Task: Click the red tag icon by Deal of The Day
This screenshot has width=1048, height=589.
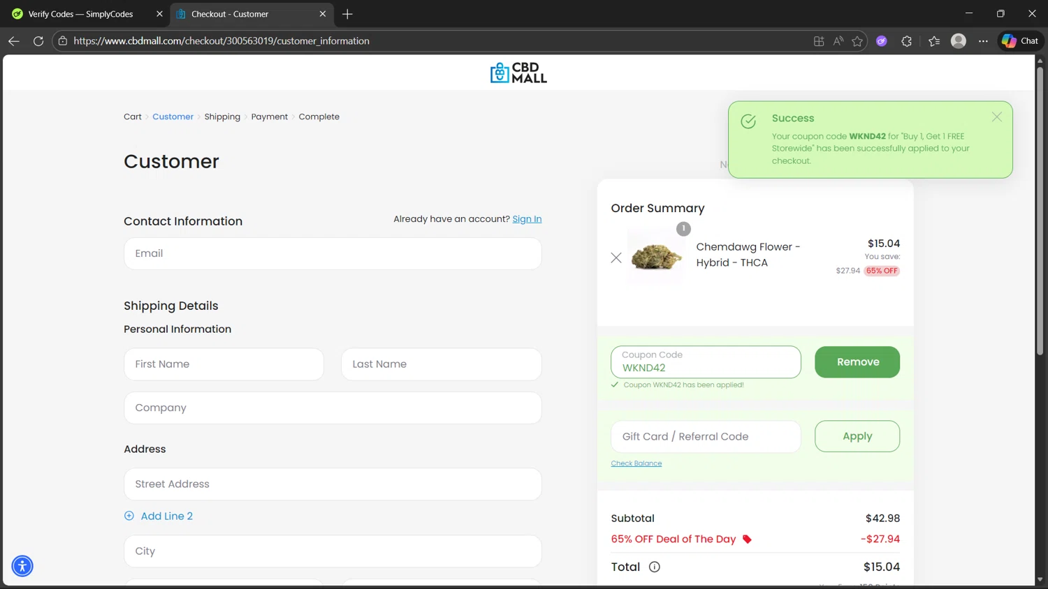Action: click(747, 539)
